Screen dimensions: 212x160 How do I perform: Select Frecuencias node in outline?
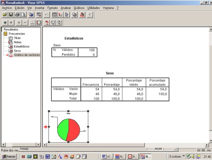(x=17, y=34)
